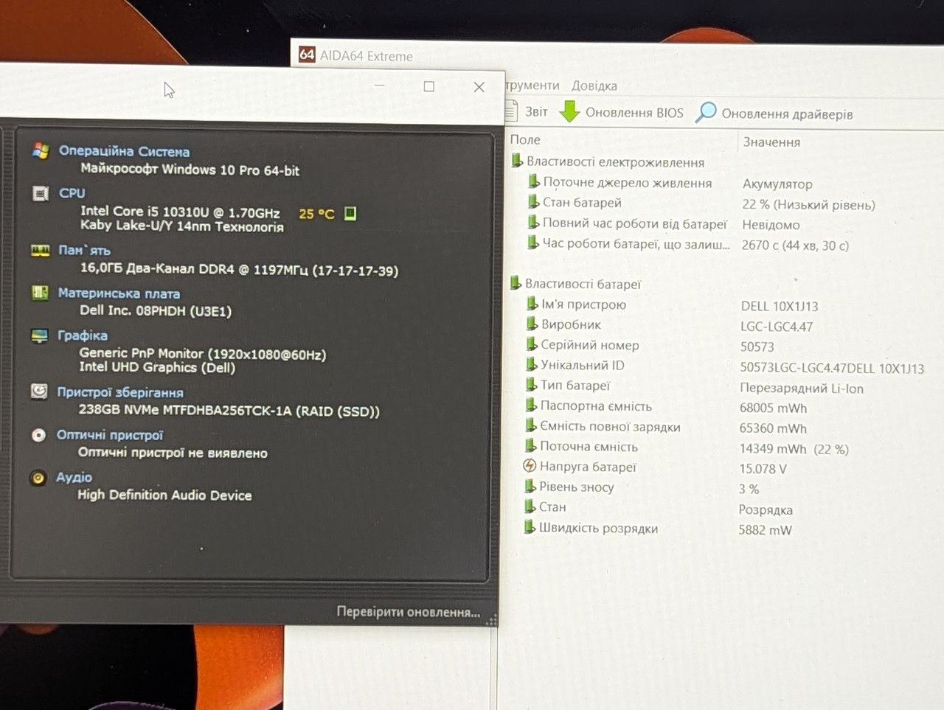Screen dimensions: 944x710
Task: Click the Значення column header
Action: (x=771, y=142)
